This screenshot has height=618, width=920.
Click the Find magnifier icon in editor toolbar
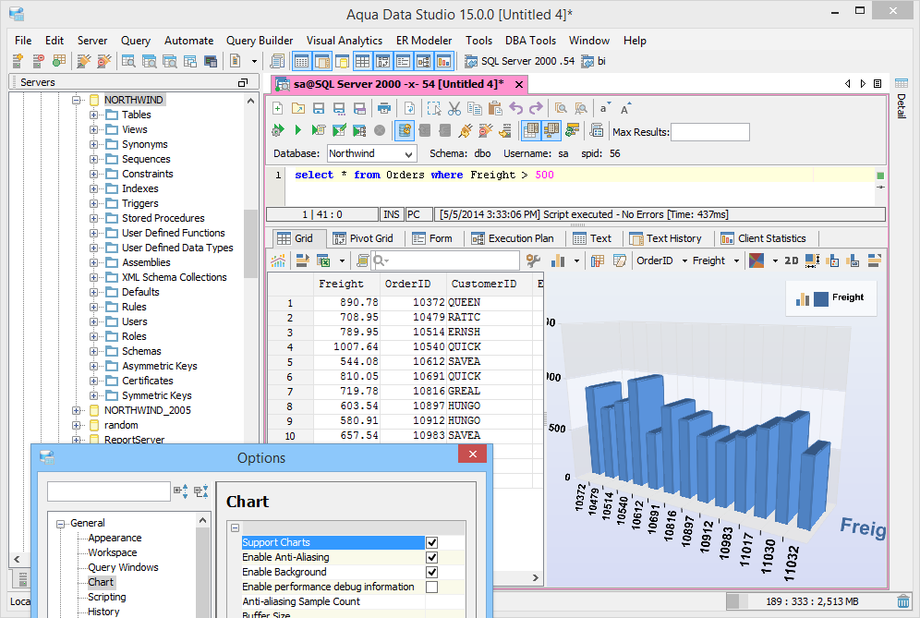[561, 108]
